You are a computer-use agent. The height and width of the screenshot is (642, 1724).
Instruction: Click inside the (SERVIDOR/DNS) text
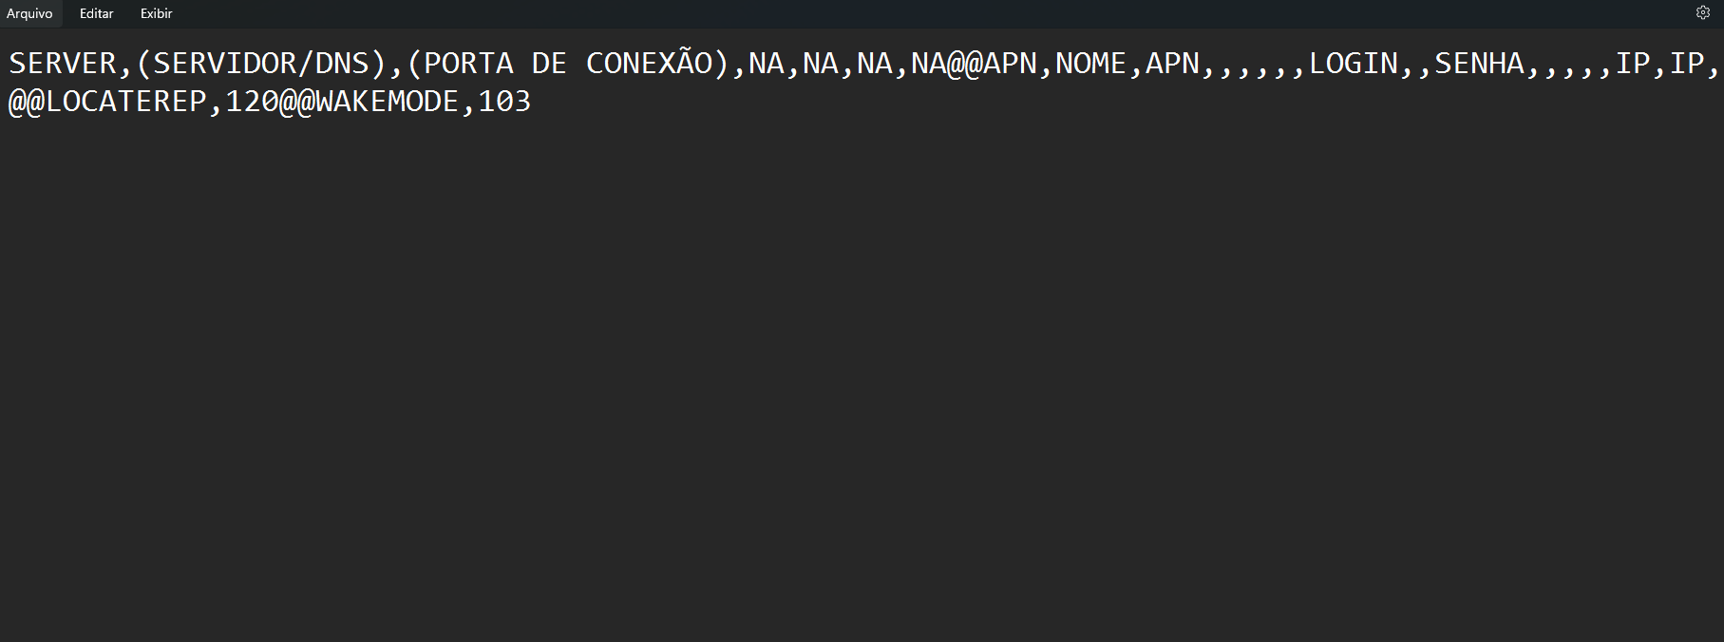click(261, 64)
